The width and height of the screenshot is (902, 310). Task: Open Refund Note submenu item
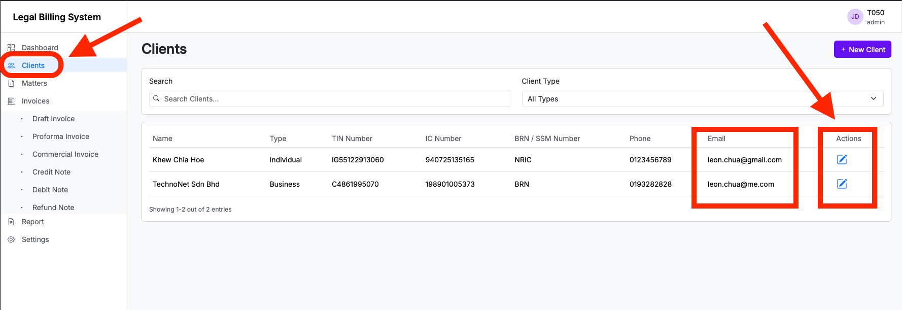point(53,208)
